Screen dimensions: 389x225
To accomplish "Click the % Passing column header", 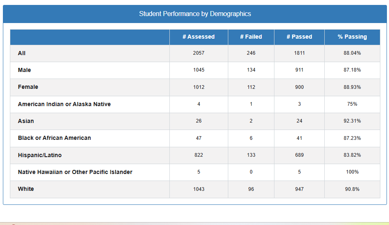I will 352,37.
